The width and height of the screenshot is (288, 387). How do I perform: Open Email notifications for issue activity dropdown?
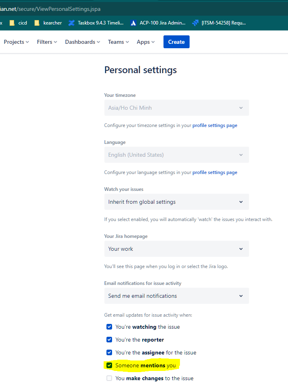point(176,296)
